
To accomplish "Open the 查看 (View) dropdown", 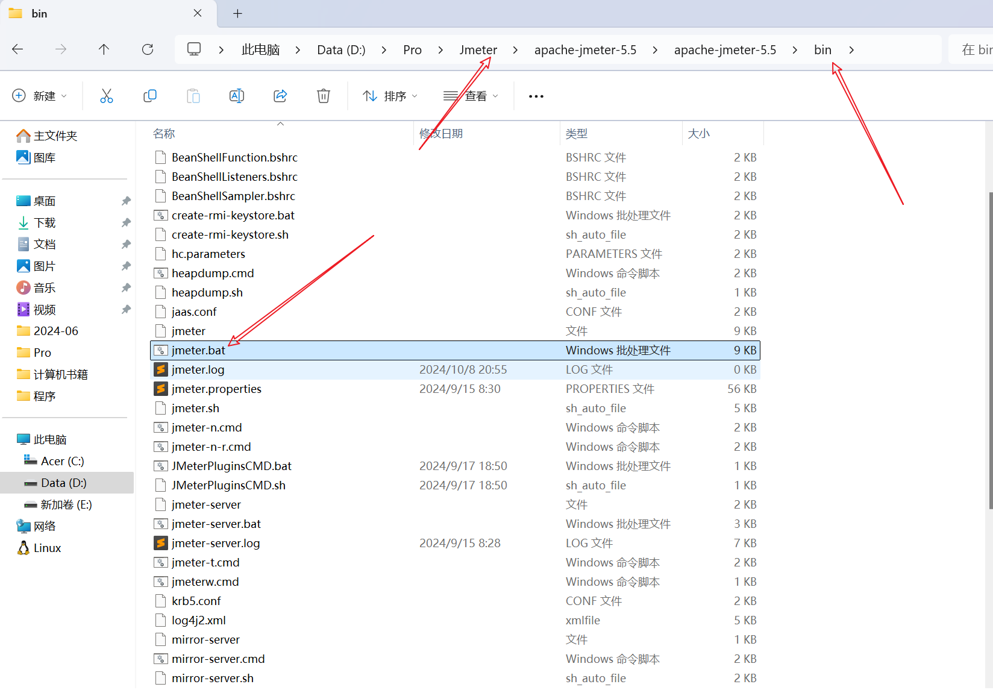I will (471, 96).
